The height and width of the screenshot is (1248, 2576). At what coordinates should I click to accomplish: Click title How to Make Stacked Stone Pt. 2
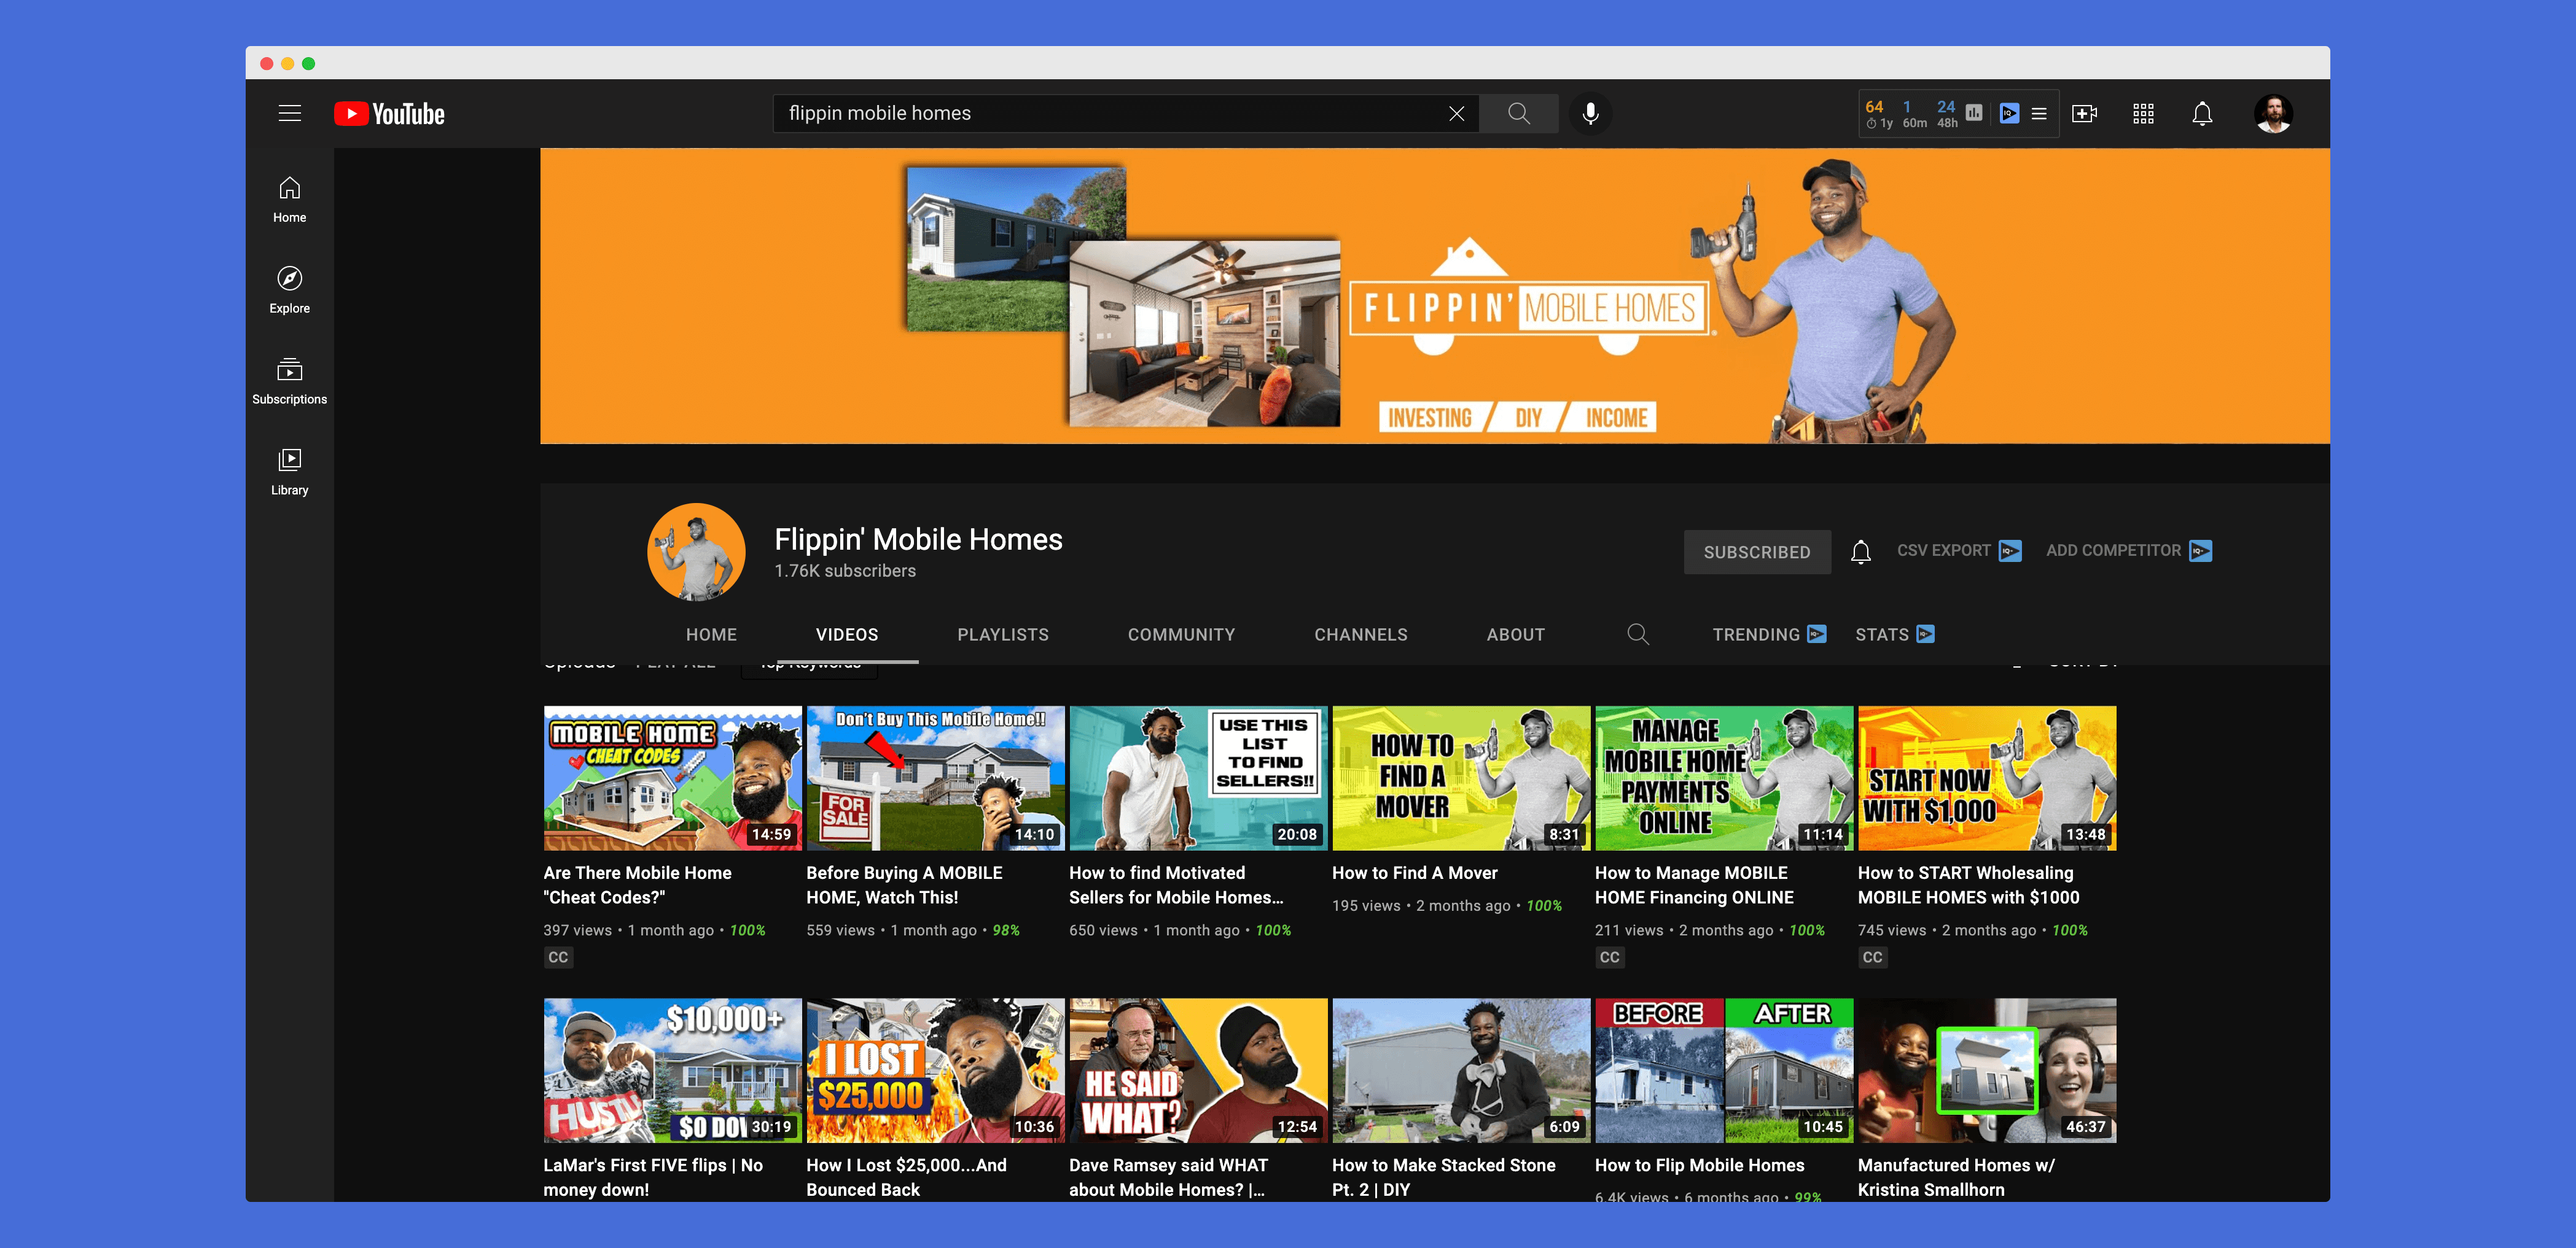(x=1443, y=1177)
